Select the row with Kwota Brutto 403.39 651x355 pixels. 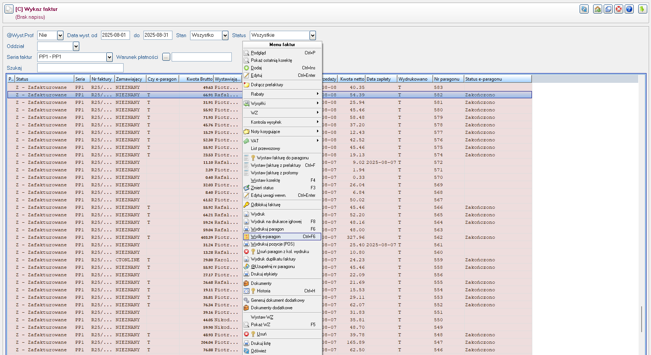pyautogui.click(x=270, y=237)
